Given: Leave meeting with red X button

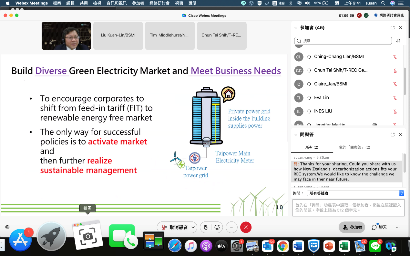Looking at the screenshot, I should 246,227.
